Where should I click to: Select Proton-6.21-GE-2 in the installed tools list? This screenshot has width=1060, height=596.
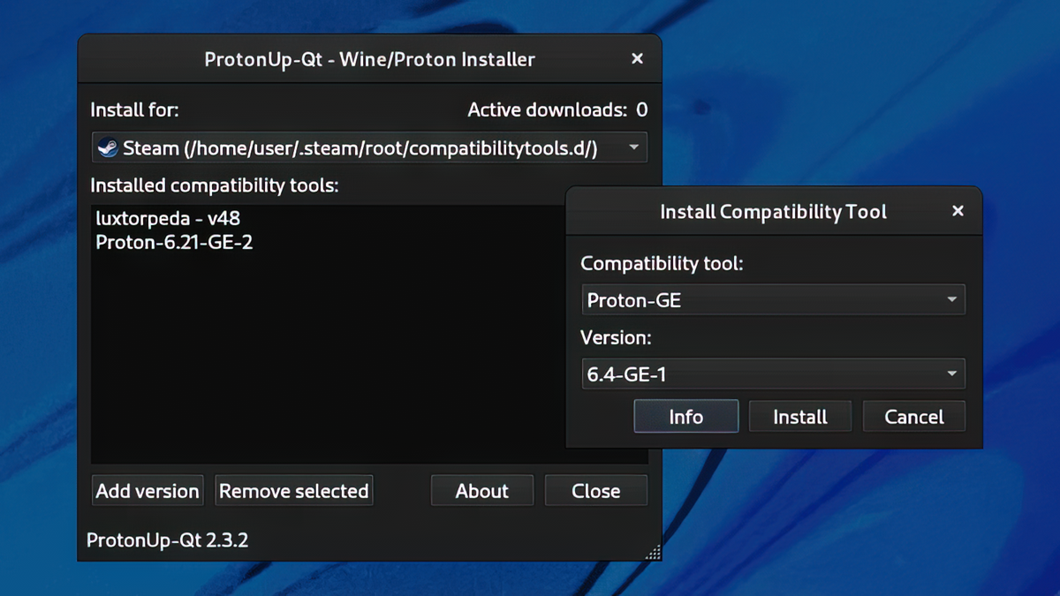pyautogui.click(x=174, y=242)
